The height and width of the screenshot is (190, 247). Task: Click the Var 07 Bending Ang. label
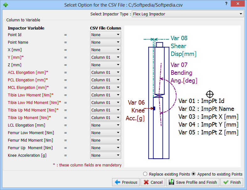[184, 73]
